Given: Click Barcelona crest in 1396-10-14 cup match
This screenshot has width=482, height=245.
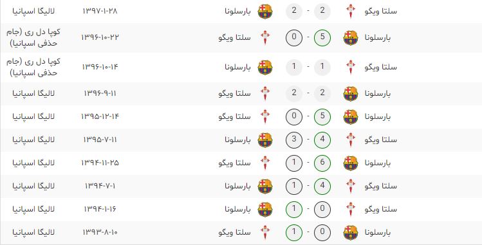Looking at the screenshot, I should click(265, 68).
